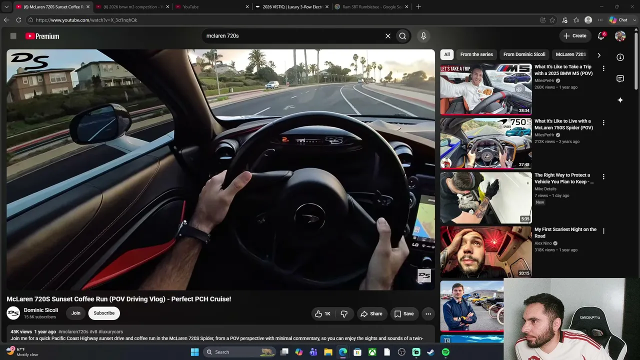Like the McLaren 720S video
Image resolution: width=640 pixels, height=360 pixels.
pyautogui.click(x=322, y=314)
